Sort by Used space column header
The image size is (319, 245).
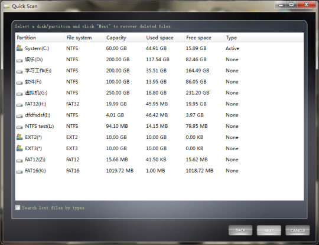coord(164,38)
